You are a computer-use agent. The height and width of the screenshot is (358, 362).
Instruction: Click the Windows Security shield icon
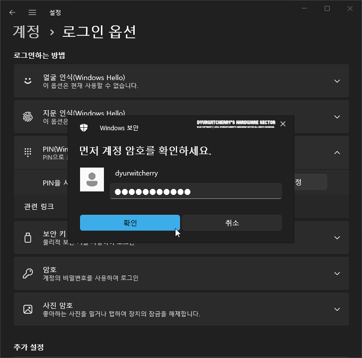click(84, 128)
